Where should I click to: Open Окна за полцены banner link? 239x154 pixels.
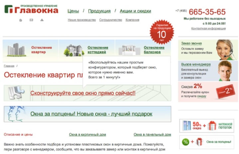(x=91, y=114)
